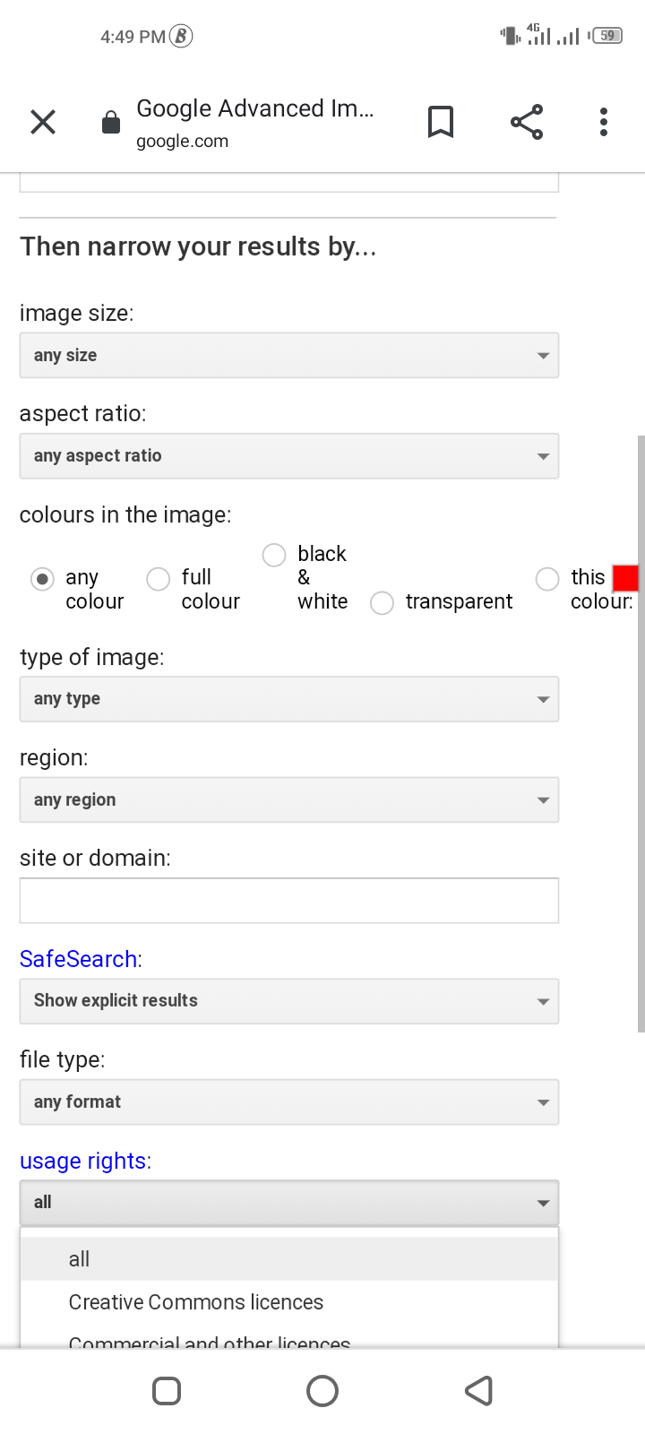Pick the 'transparent' colour radio option
The image size is (645, 1434).
click(x=383, y=603)
